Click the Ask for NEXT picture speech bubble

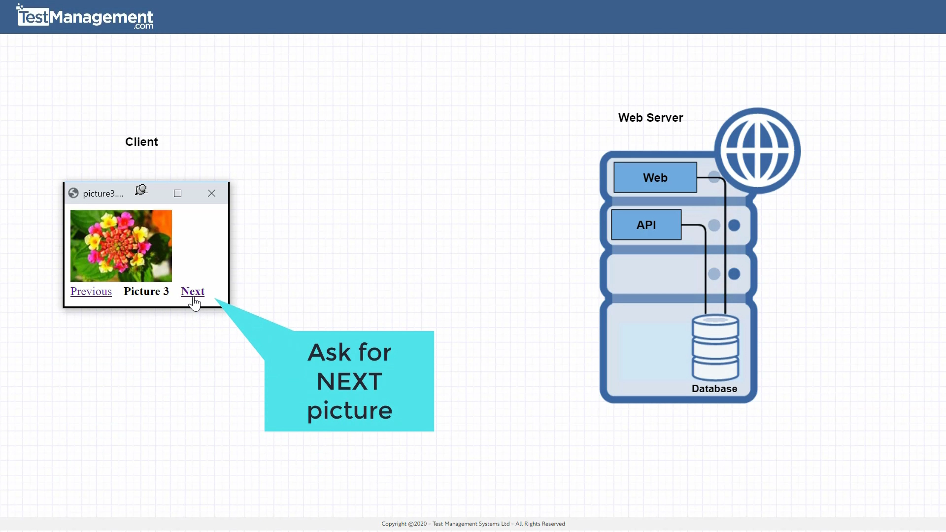click(x=349, y=381)
